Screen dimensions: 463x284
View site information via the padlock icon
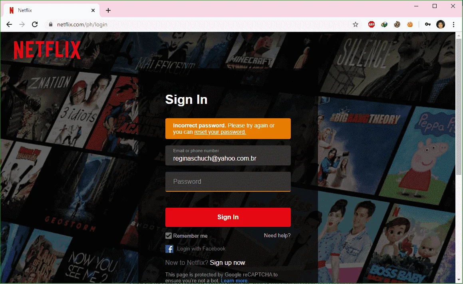tap(51, 24)
